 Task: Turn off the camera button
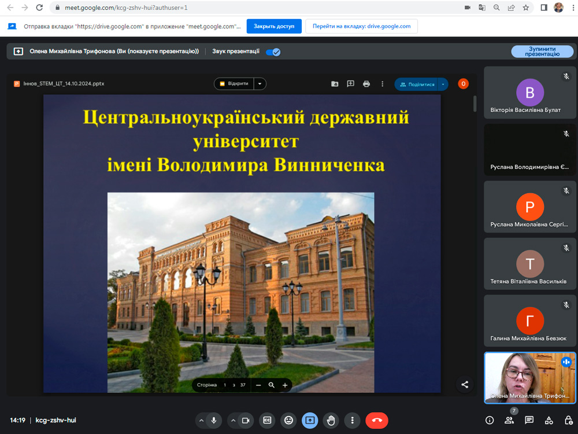pos(245,420)
